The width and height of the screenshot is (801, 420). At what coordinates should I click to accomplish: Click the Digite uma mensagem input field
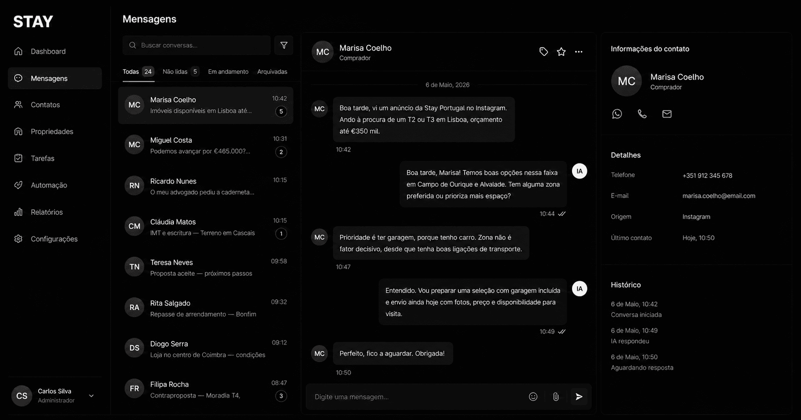[x=416, y=396]
